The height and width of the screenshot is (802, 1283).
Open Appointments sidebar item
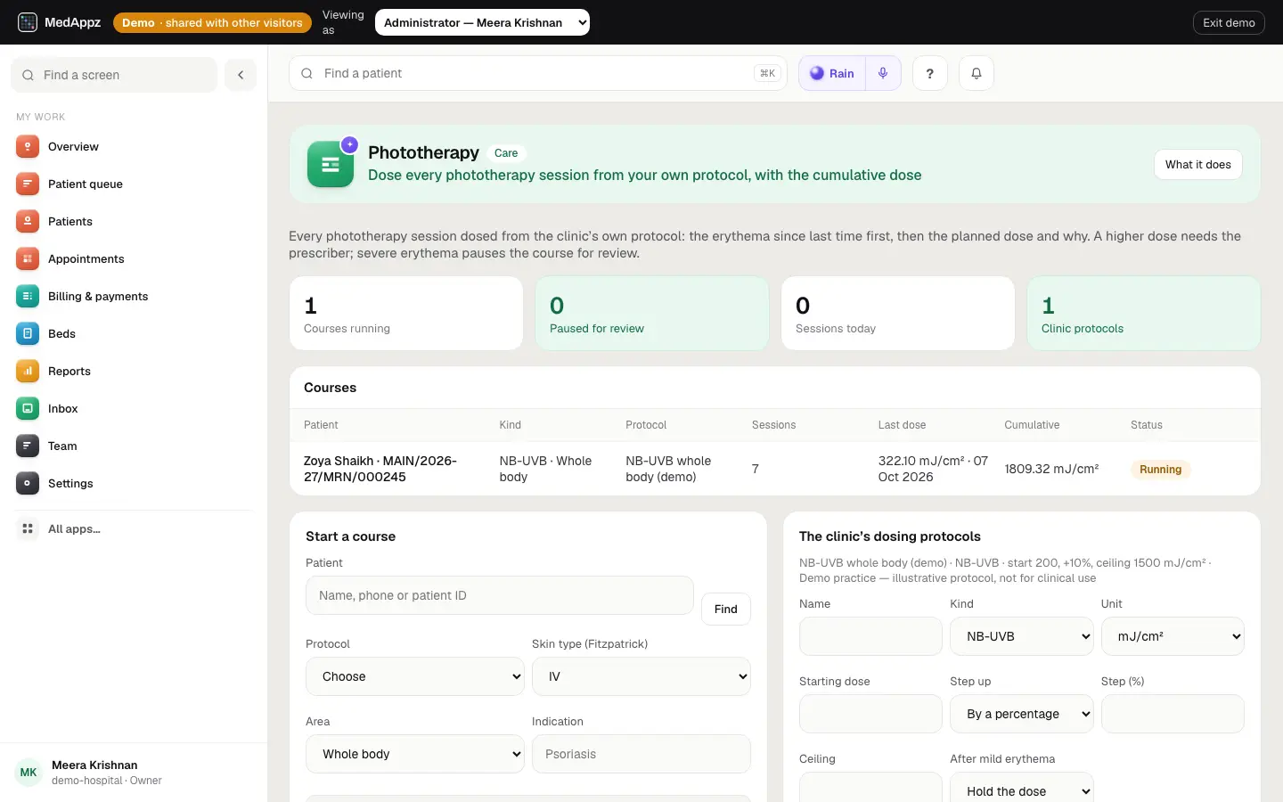pos(134,258)
